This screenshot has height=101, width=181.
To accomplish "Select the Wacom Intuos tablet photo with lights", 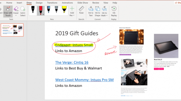I will coord(131,37).
